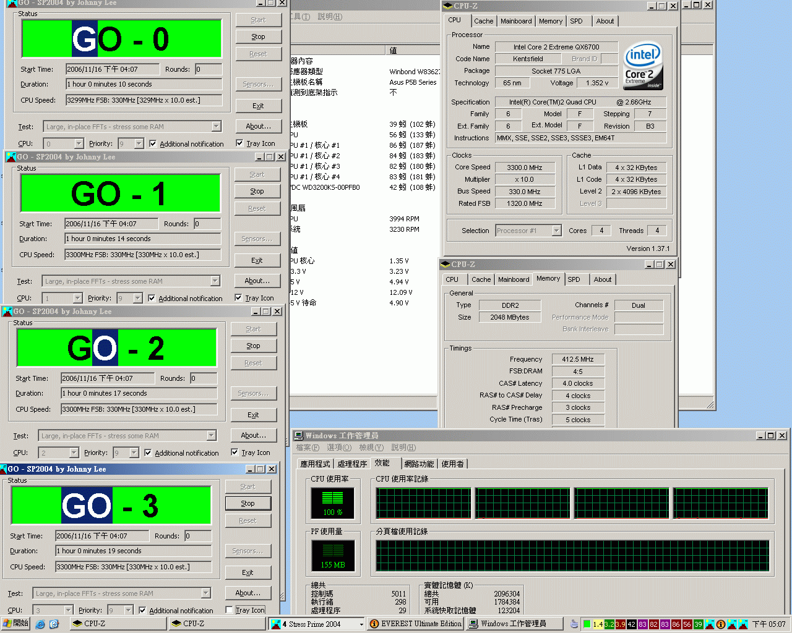Click the GO-2 window title bar icon
The width and height of the screenshot is (792, 633).
pyautogui.click(x=7, y=312)
